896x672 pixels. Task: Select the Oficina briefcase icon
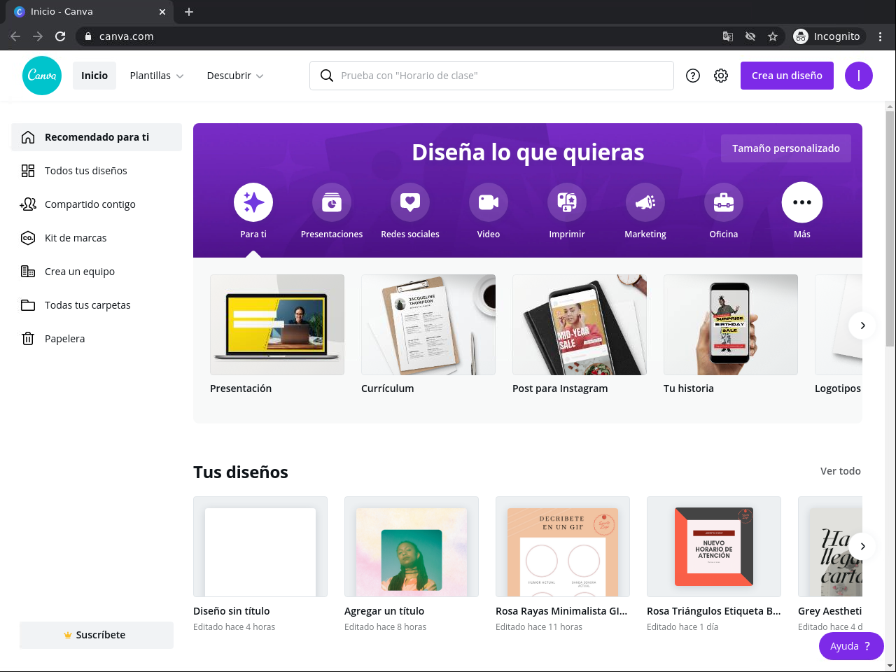724,202
